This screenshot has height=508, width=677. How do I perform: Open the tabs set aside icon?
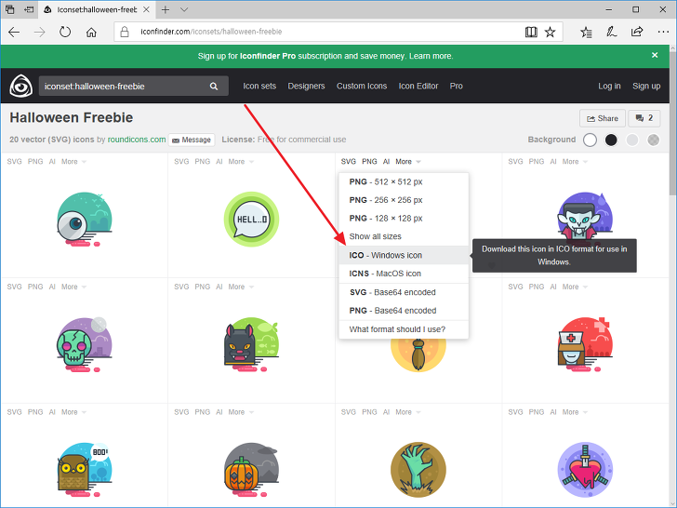coord(9,9)
